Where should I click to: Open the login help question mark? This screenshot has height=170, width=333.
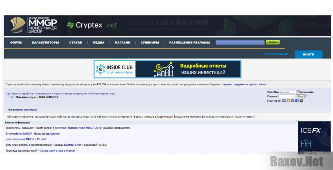306,96
